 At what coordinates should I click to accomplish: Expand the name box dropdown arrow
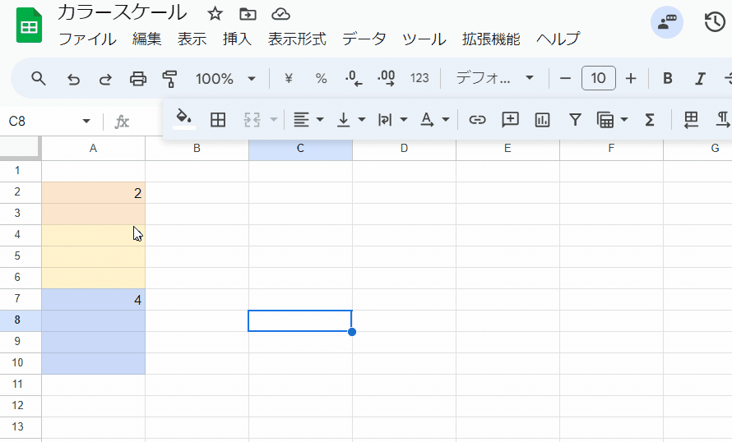tap(86, 122)
